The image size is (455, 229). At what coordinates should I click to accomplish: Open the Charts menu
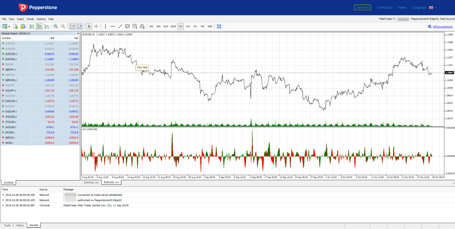click(x=30, y=19)
